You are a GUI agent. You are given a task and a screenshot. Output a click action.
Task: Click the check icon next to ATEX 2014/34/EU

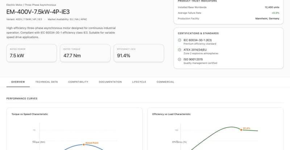[x=180, y=50]
